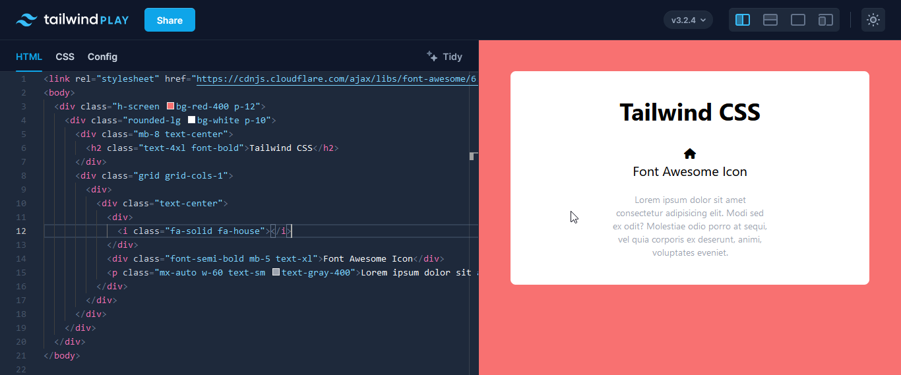Click the home icon in the preview
This screenshot has width=901, height=375.
[690, 154]
